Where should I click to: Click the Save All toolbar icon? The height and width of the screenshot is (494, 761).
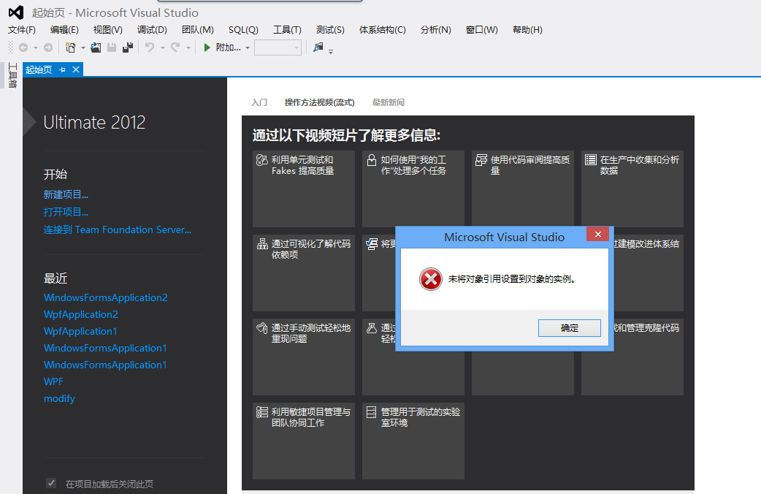(128, 47)
